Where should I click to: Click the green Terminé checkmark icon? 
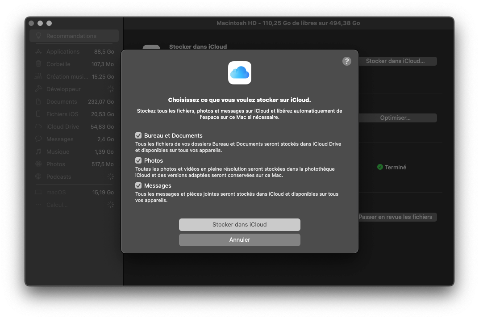[380, 167]
